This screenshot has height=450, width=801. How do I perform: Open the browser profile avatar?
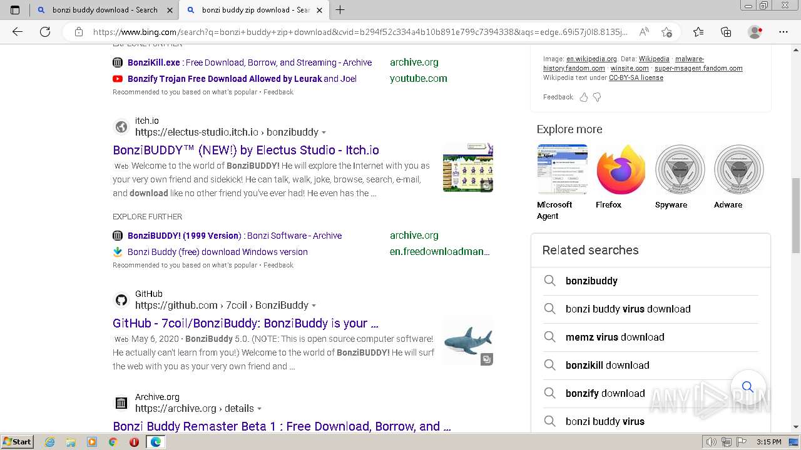(755, 32)
